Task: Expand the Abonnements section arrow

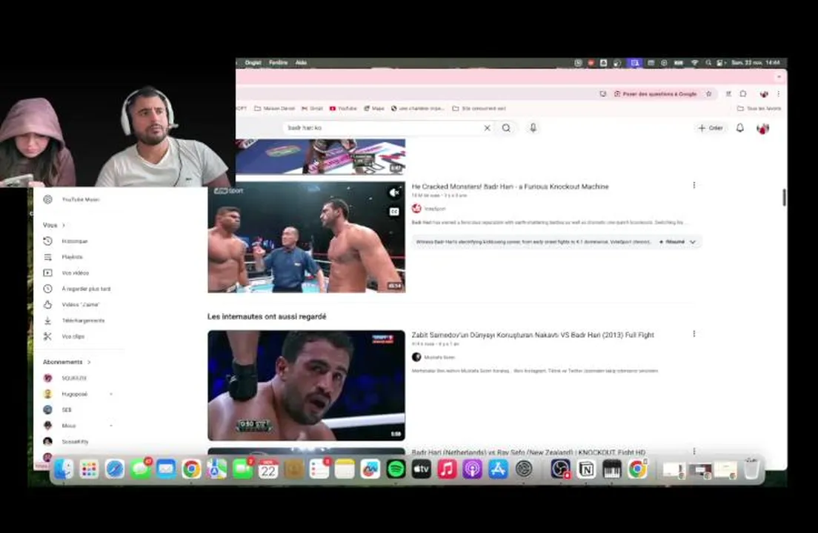Action: [x=89, y=362]
